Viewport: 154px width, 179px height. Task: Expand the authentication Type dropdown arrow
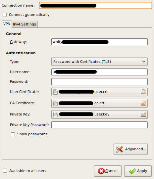click(144, 62)
